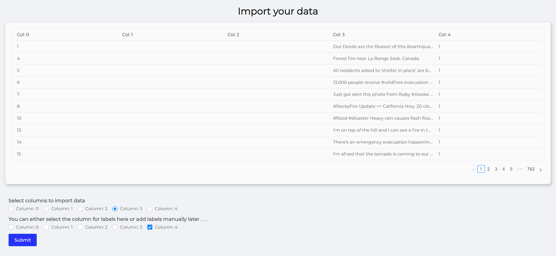
Task: Select Column: 2 radio for data import
Action: point(80,209)
